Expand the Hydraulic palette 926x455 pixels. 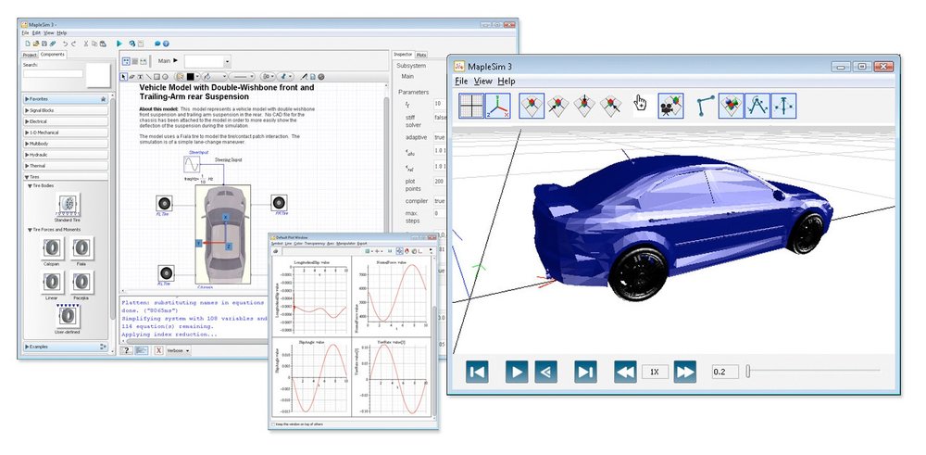(65, 155)
